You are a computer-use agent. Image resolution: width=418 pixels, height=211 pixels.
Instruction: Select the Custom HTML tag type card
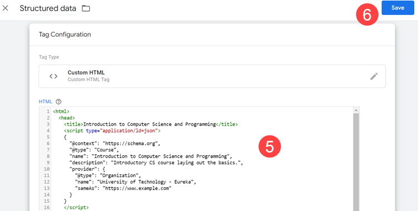[212, 76]
